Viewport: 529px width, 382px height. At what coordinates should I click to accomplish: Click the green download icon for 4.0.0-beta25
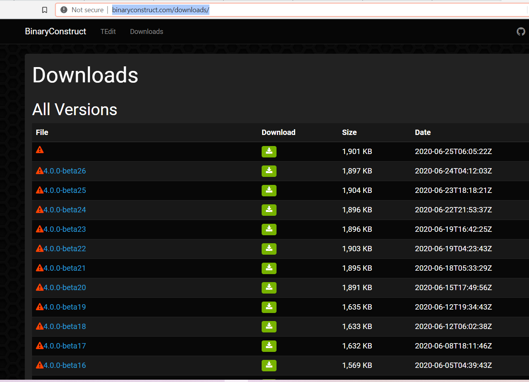pyautogui.click(x=269, y=190)
